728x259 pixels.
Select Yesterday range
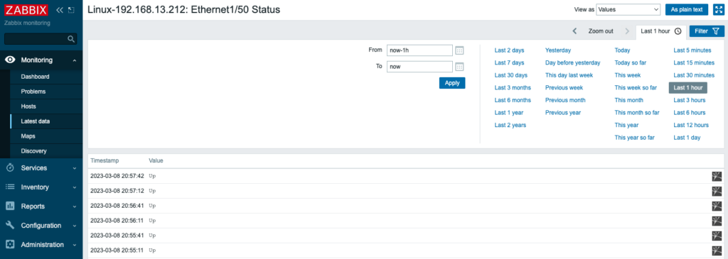[558, 50]
